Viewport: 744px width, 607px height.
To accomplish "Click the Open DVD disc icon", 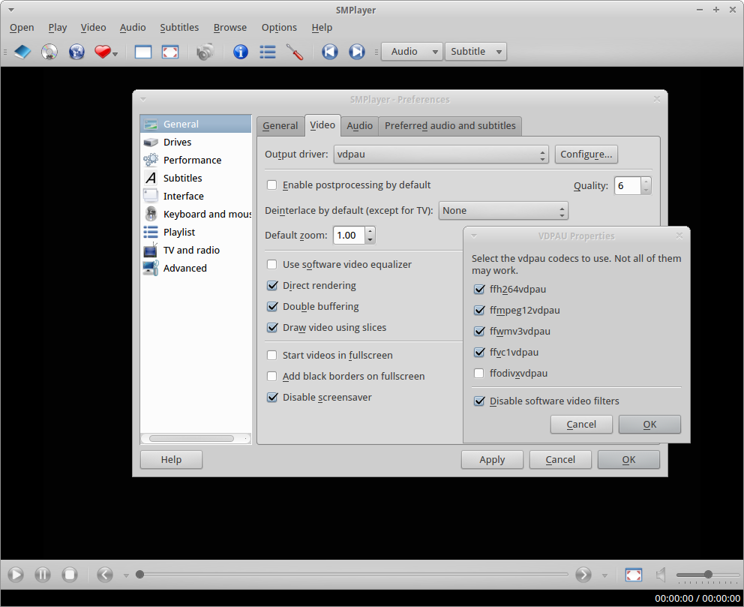I will point(49,52).
